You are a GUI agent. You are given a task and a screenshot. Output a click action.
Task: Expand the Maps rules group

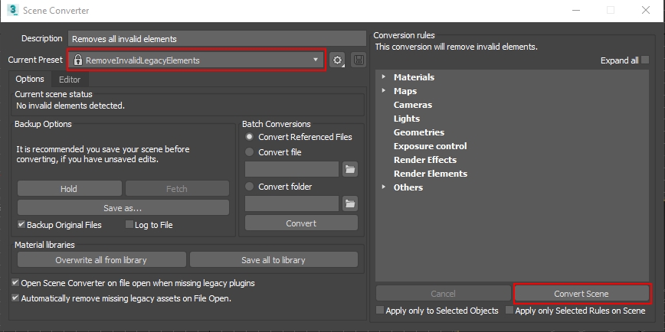point(383,91)
